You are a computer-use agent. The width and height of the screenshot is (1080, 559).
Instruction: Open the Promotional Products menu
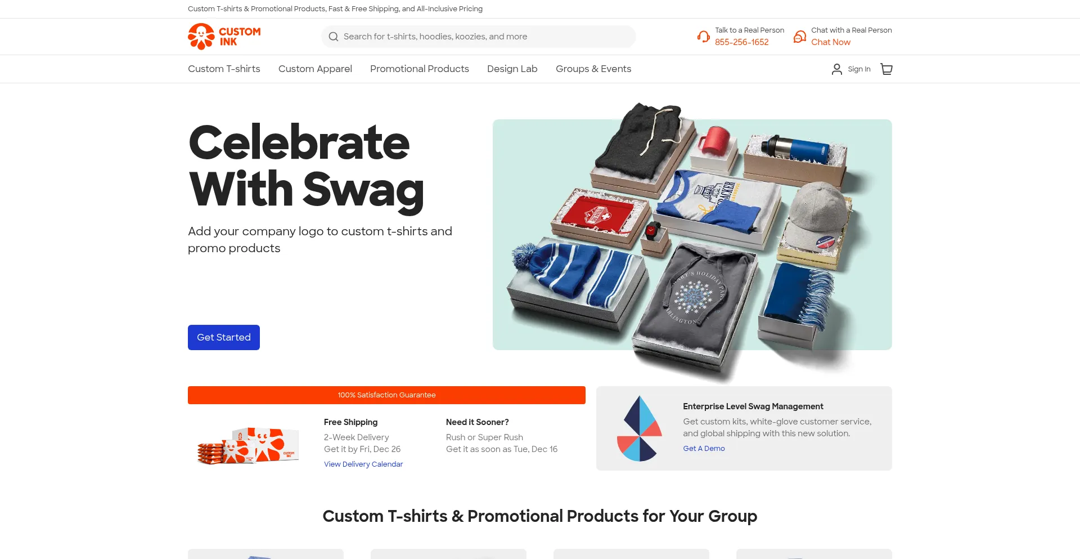pos(419,69)
